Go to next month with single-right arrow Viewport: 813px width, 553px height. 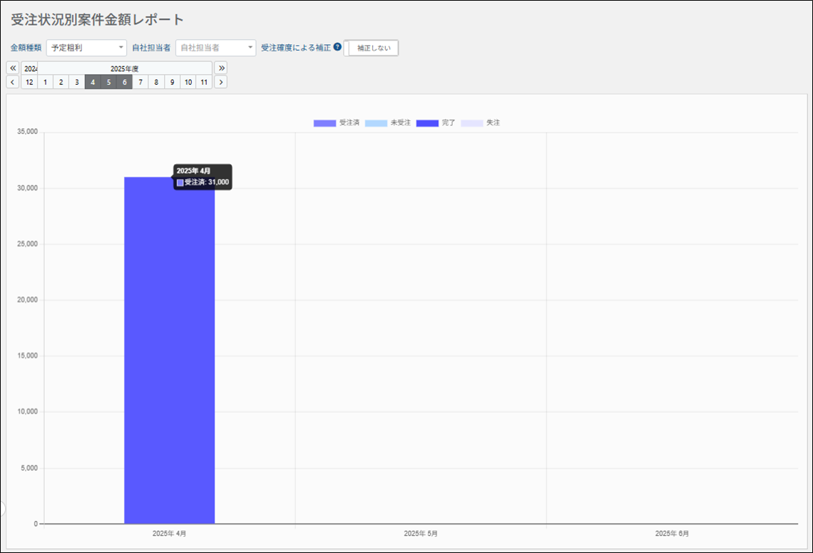tap(221, 82)
